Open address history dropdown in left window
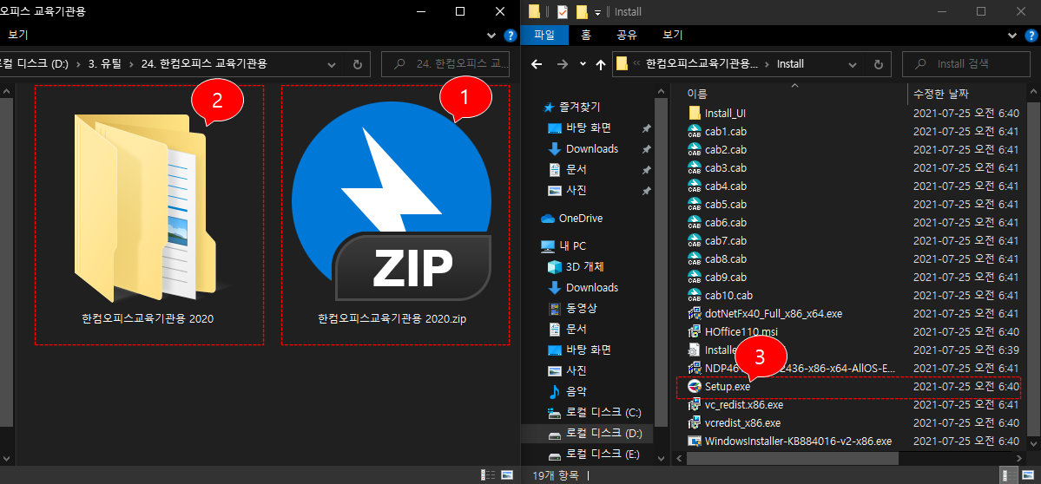 tap(333, 64)
